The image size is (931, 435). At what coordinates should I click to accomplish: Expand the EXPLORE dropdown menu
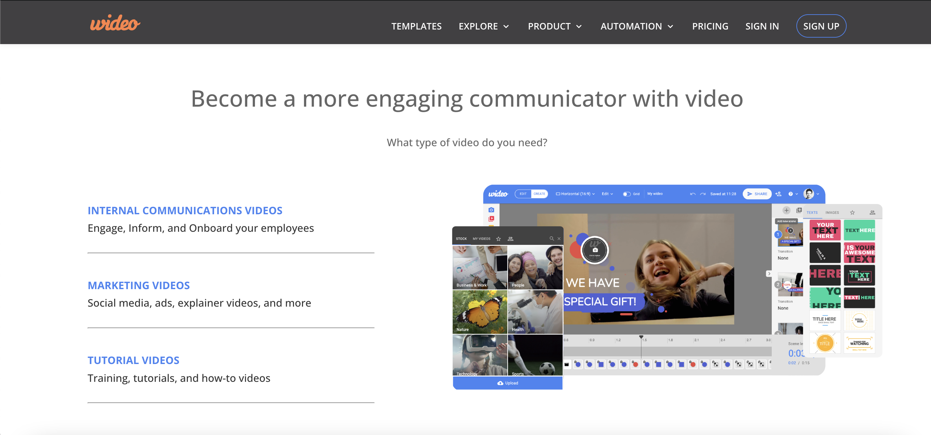coord(484,26)
